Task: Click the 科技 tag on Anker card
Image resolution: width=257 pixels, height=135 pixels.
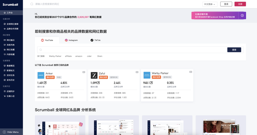Action: point(59,77)
